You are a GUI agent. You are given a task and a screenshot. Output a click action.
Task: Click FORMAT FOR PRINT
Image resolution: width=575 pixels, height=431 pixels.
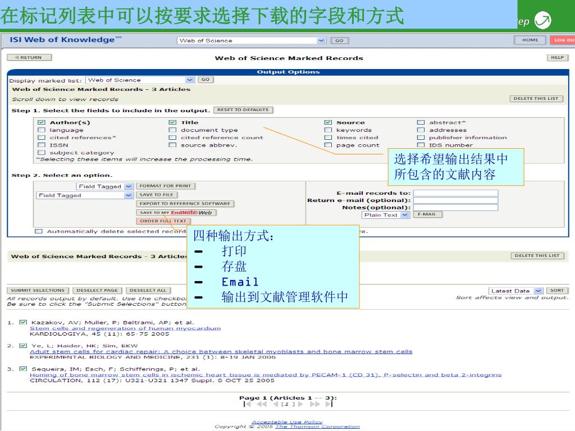[x=166, y=186]
